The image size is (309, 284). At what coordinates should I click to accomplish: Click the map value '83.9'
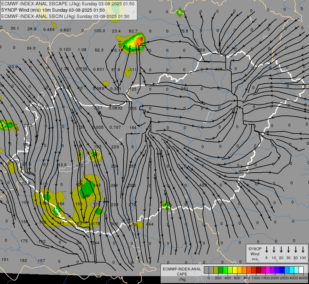point(62,165)
